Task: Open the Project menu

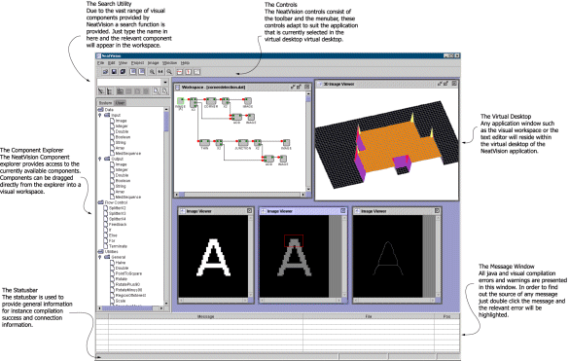Action: [137, 63]
